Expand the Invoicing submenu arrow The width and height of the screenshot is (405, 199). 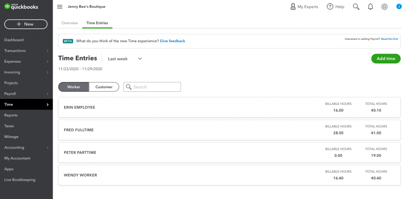47,73
